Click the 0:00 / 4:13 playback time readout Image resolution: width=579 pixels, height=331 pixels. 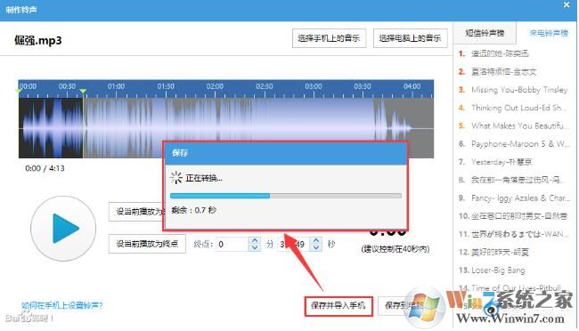coord(45,168)
